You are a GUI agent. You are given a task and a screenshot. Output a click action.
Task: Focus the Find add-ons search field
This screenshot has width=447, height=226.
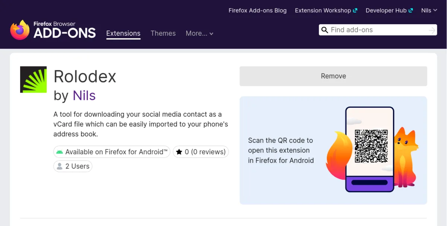tap(378, 30)
